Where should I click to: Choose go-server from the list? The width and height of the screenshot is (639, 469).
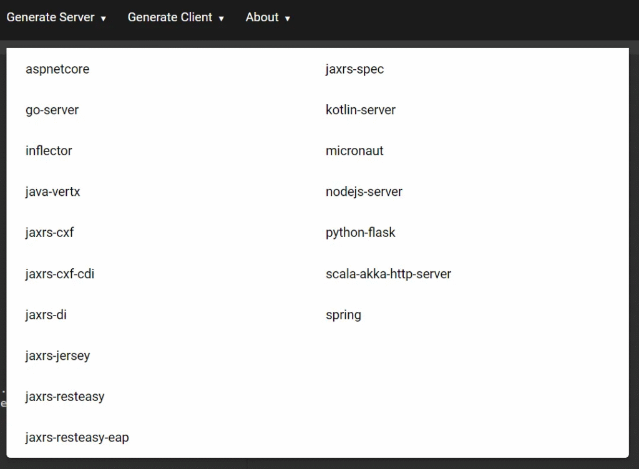tap(52, 110)
